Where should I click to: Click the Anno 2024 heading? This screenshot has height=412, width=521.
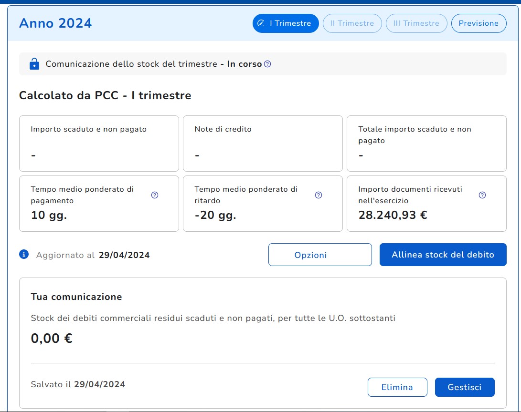(x=55, y=23)
